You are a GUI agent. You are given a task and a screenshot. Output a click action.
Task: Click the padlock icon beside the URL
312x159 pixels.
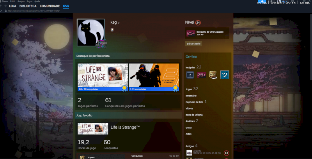coord(5,11)
